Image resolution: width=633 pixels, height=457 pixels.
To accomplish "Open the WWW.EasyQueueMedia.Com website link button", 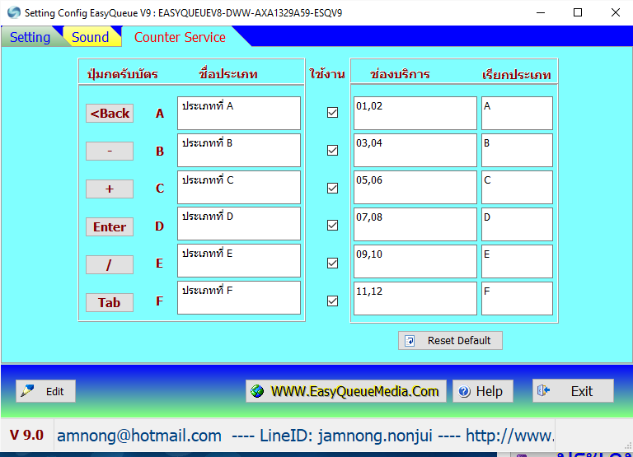I will coord(346,391).
